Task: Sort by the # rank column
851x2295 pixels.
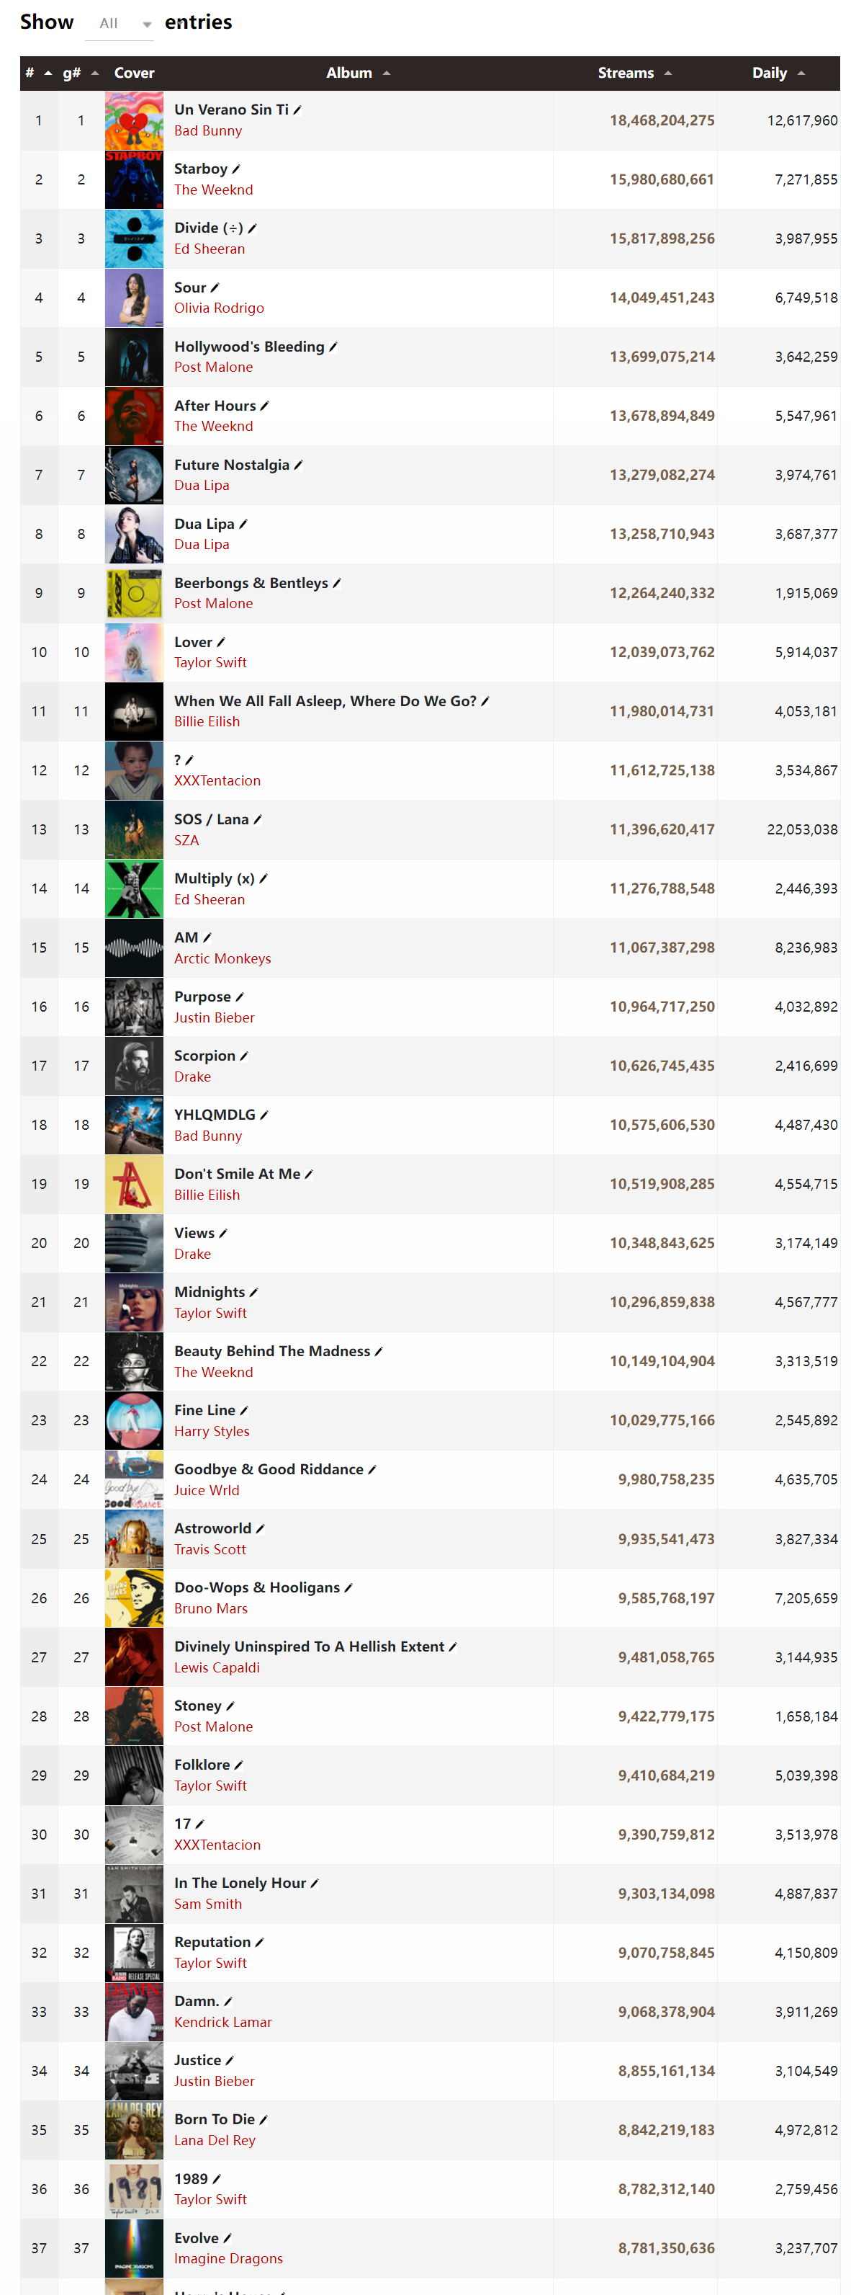Action: click(x=38, y=73)
